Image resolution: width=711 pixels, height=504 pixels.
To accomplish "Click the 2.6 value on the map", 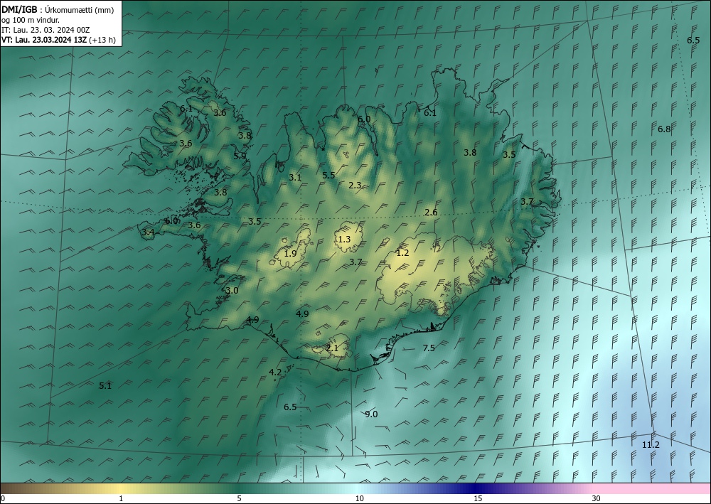I will pyautogui.click(x=432, y=213).
